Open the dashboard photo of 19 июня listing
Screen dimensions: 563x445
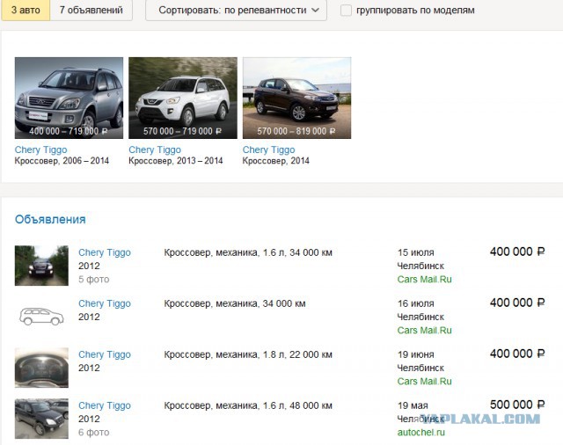click(41, 368)
